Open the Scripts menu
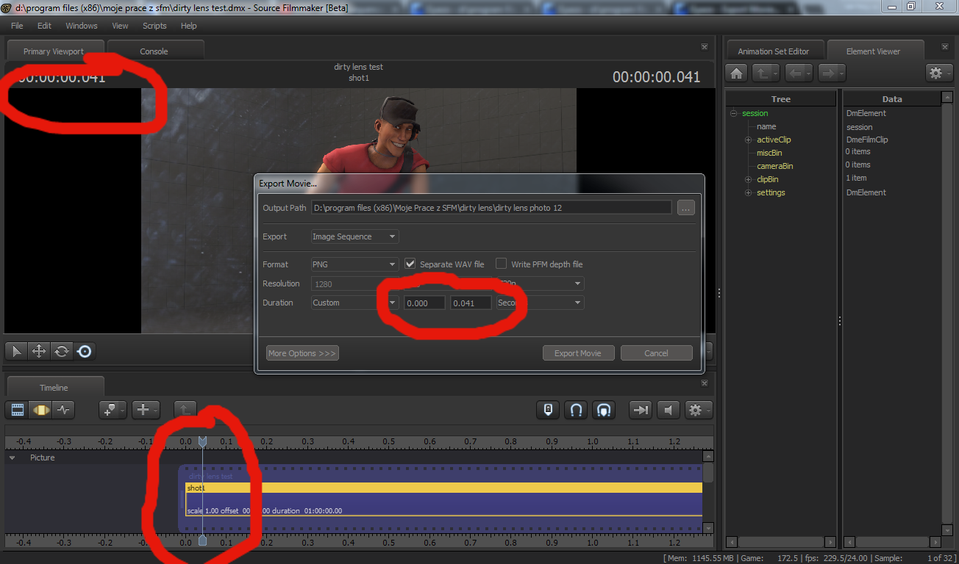Viewport: 959px width, 564px height. (x=154, y=26)
